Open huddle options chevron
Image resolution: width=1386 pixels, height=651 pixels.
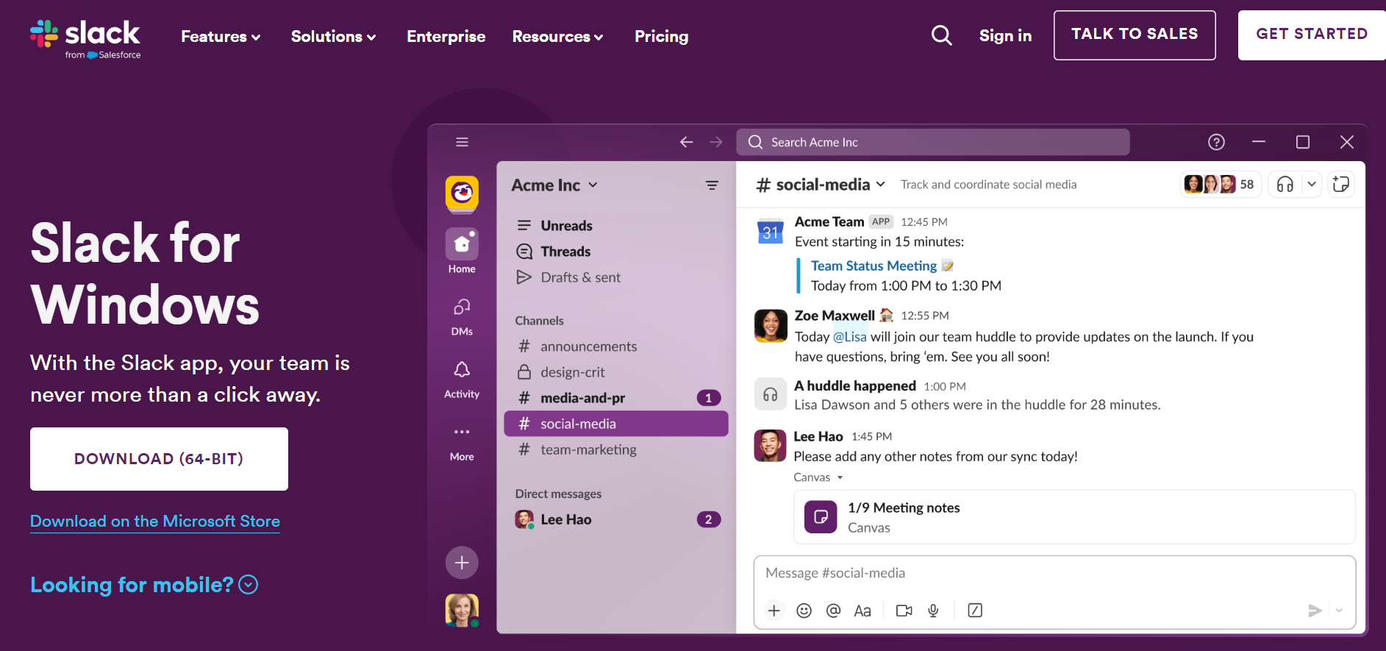(1312, 185)
